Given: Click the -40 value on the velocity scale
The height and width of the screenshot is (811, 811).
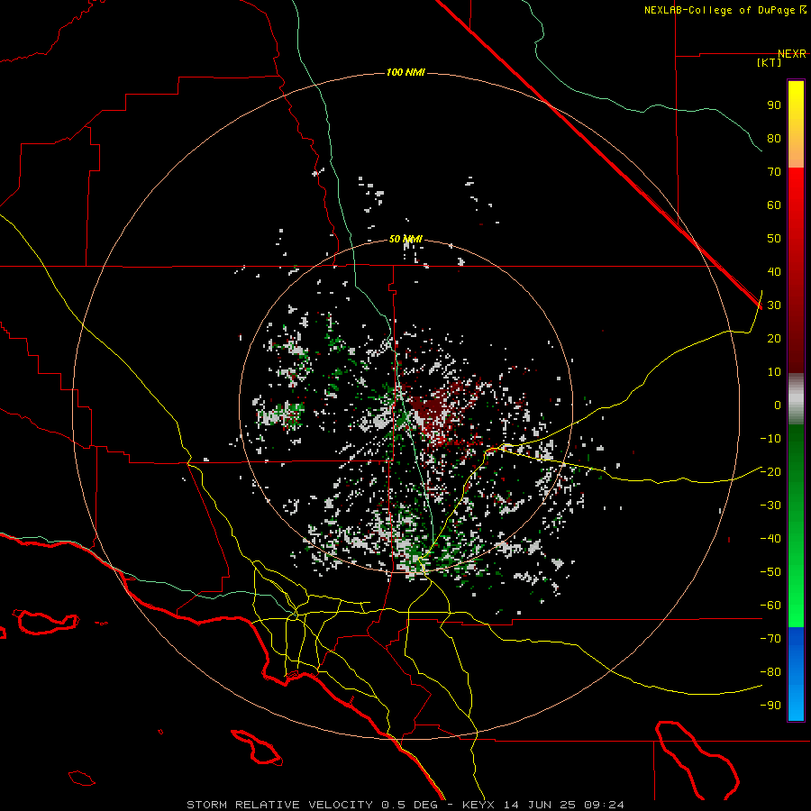Looking at the screenshot, I should point(770,539).
